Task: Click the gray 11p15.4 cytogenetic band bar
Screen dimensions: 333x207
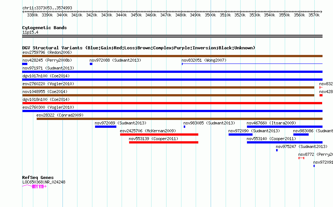Action: (172, 36)
